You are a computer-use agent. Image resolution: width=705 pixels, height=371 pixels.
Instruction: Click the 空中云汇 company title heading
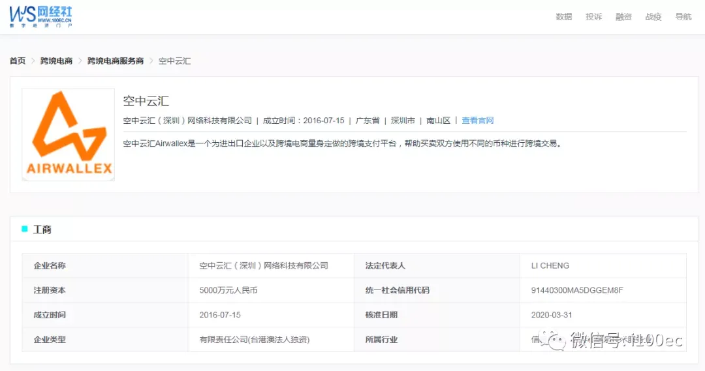146,100
